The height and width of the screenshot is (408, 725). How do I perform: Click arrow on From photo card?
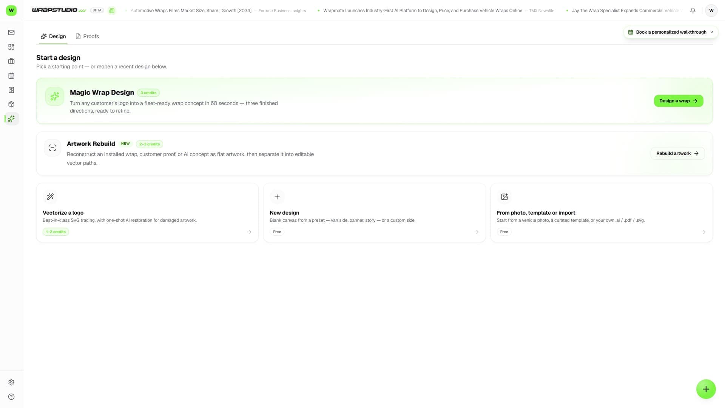(703, 232)
